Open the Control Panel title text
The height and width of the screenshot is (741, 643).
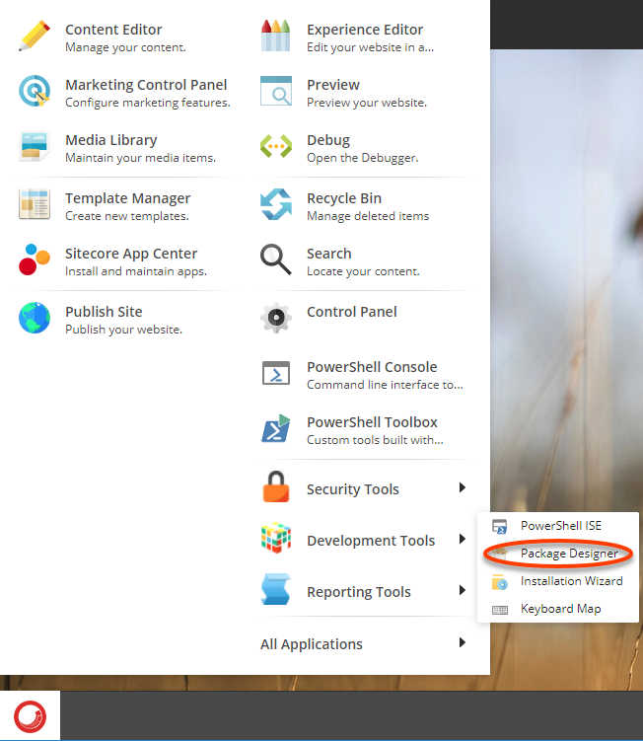pyautogui.click(x=351, y=312)
